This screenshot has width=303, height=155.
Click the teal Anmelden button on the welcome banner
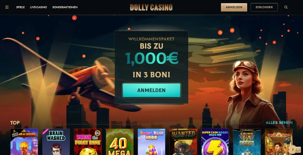click(x=151, y=90)
